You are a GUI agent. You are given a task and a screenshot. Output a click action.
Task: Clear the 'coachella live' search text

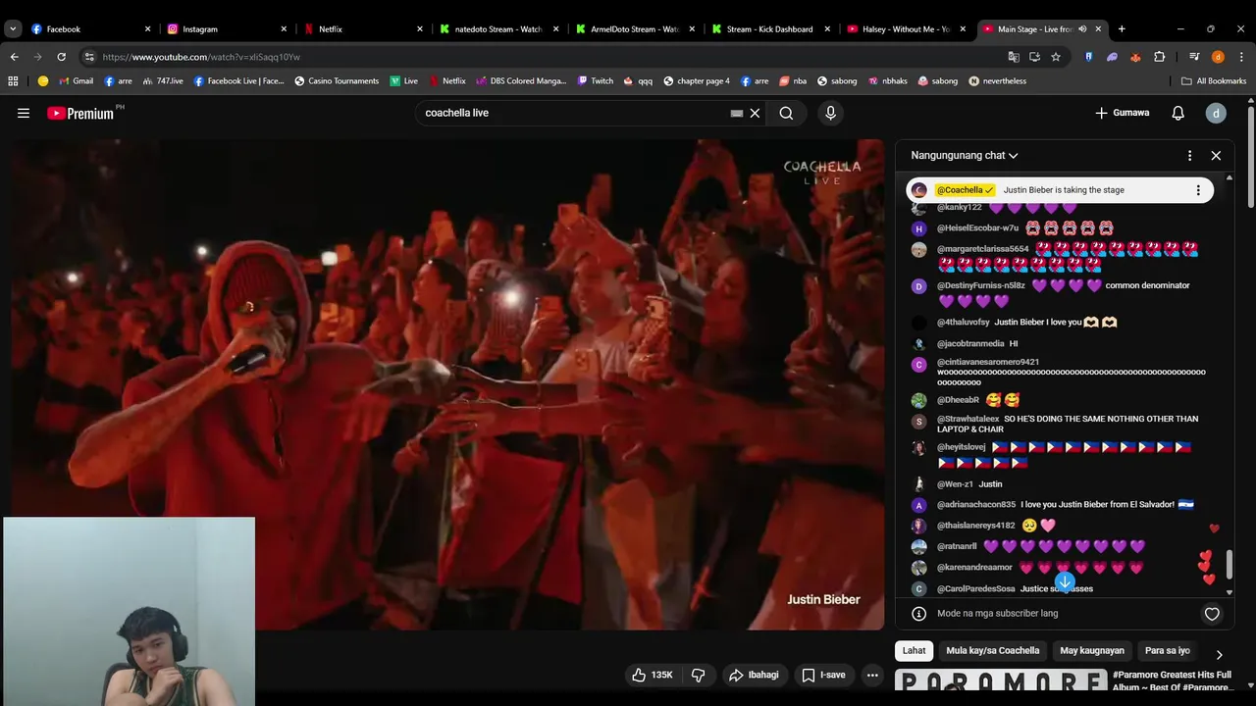pos(755,113)
